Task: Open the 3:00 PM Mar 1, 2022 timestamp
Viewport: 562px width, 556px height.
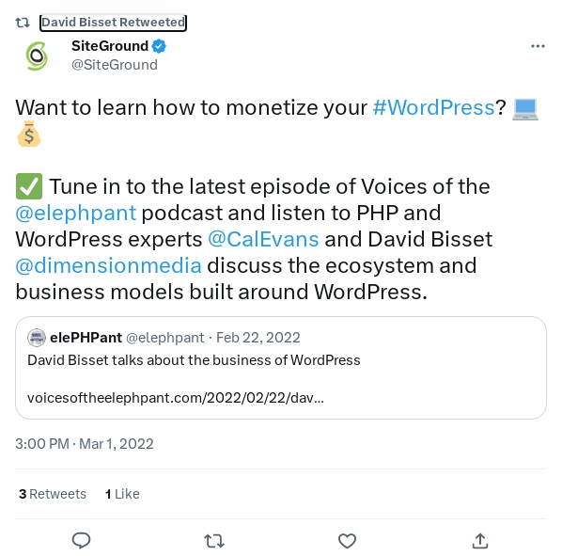Action: [x=85, y=444]
